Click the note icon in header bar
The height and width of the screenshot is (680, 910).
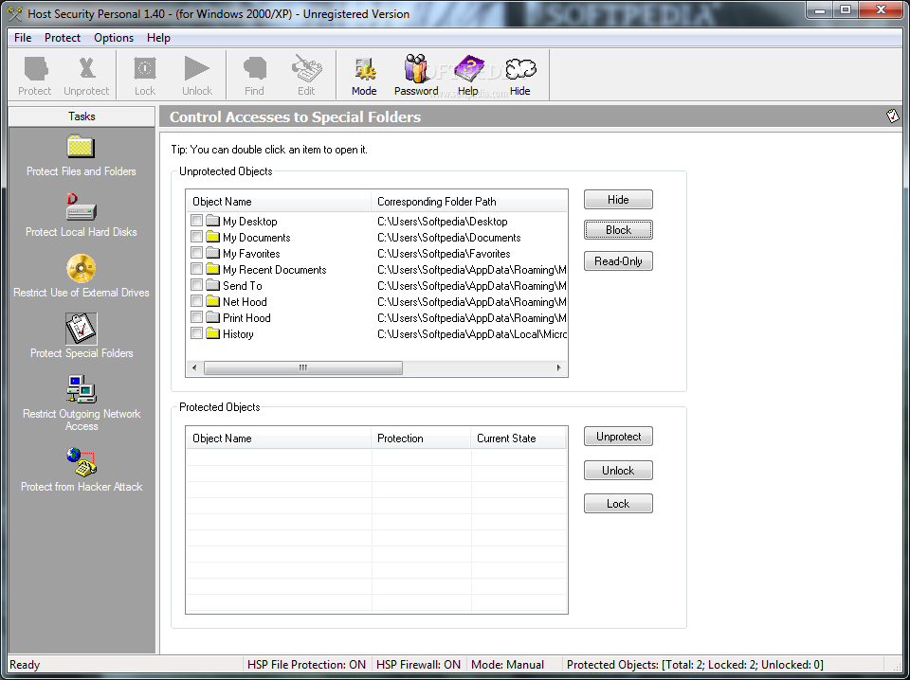coord(893,116)
